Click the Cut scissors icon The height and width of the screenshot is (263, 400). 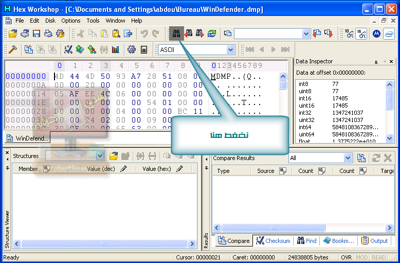(x=81, y=33)
